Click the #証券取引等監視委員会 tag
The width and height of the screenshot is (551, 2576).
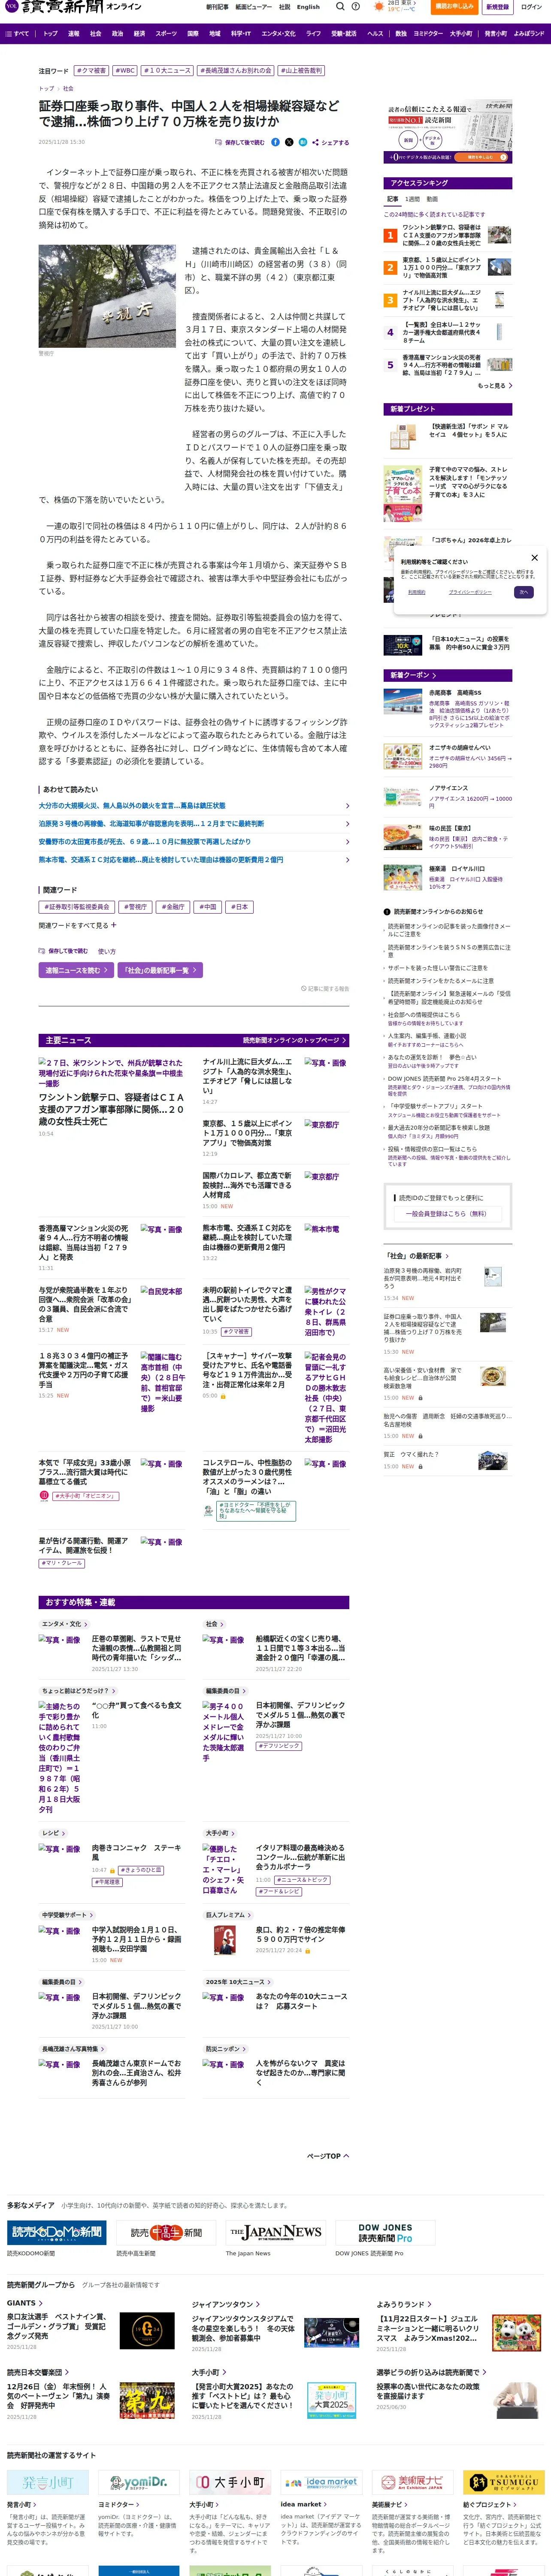click(76, 907)
